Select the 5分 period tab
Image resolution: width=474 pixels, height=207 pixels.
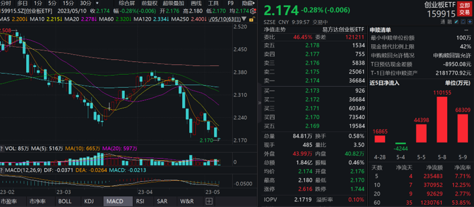coord(53,3)
